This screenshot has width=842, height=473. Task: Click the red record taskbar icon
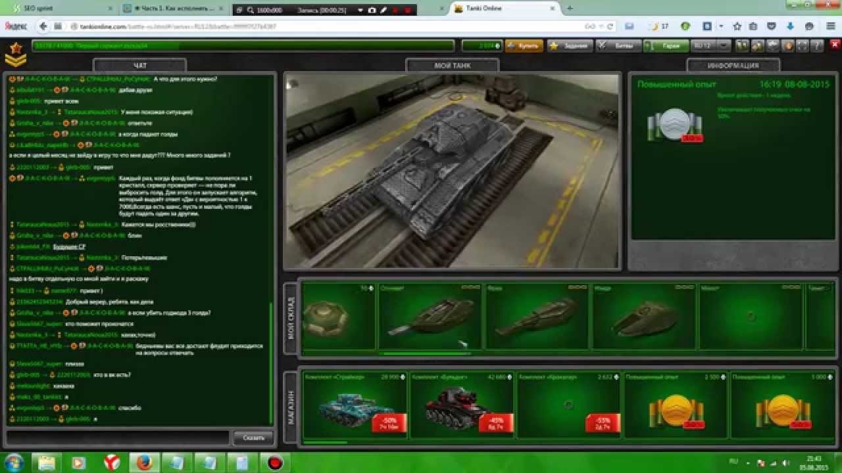(275, 462)
